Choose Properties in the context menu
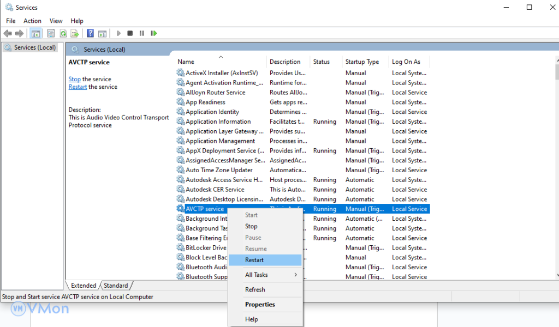This screenshot has width=559, height=327. tap(265, 305)
